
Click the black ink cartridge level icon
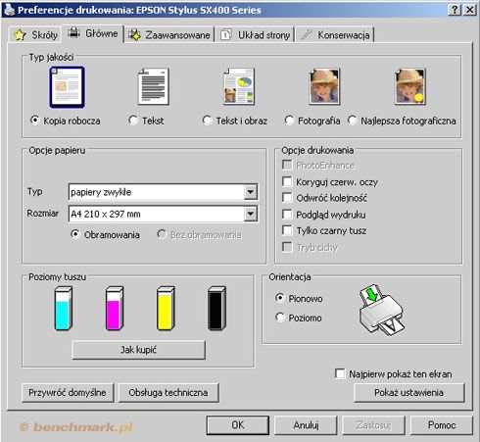(x=216, y=309)
